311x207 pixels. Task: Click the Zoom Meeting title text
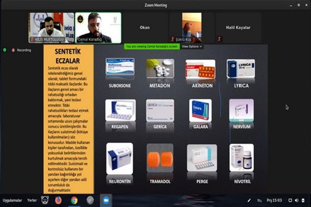(155, 5)
